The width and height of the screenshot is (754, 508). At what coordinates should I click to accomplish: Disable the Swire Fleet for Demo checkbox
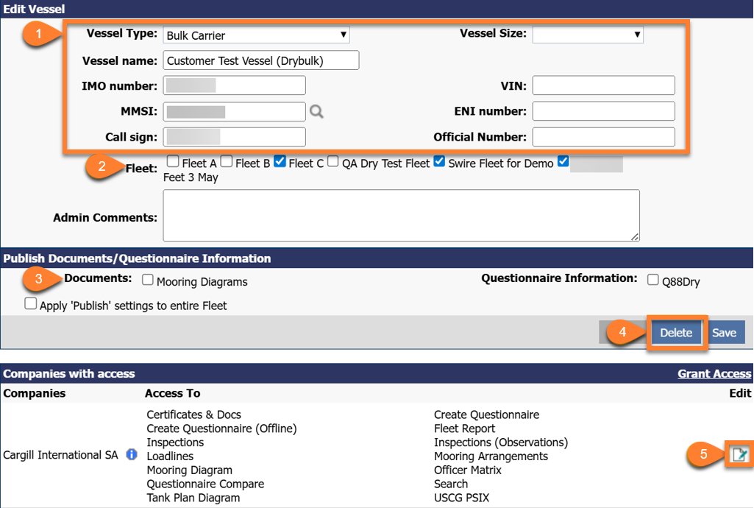[440, 161]
